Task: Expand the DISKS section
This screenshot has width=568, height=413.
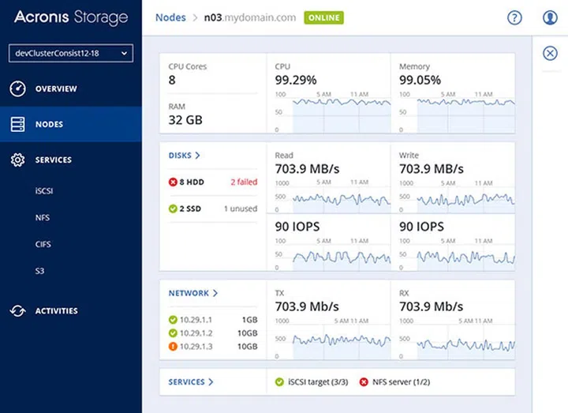Action: tap(185, 156)
